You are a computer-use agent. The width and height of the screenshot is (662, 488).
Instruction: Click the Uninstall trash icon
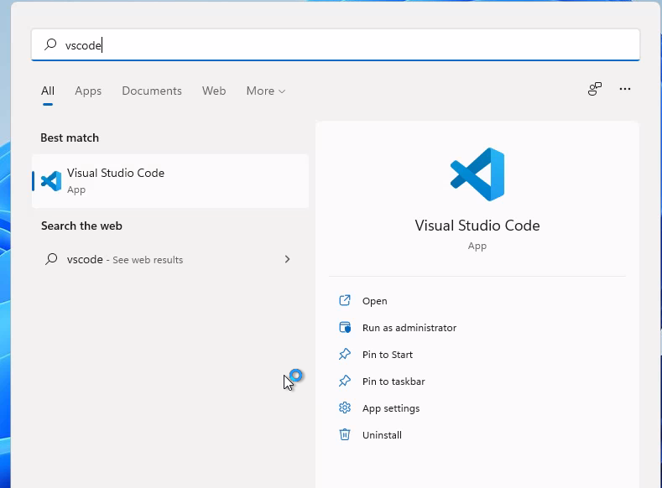345,434
